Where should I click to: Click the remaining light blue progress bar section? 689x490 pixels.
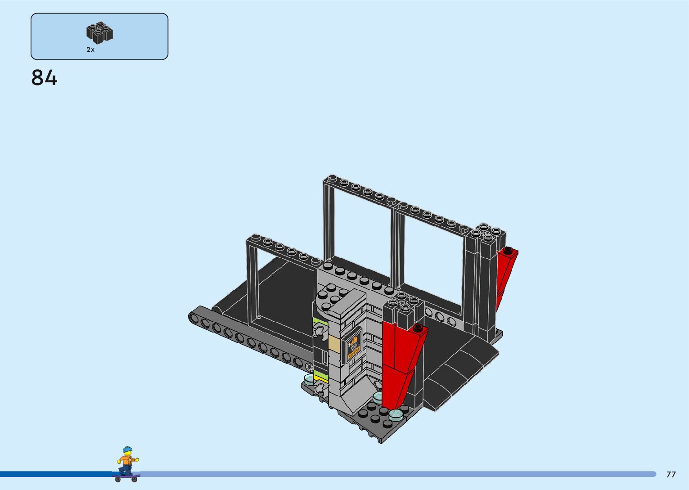[x=396, y=474]
